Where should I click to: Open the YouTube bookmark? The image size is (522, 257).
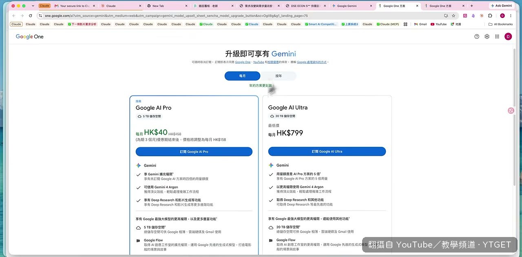[439, 24]
